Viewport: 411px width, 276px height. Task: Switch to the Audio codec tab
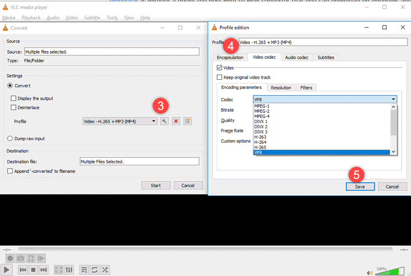coord(297,58)
